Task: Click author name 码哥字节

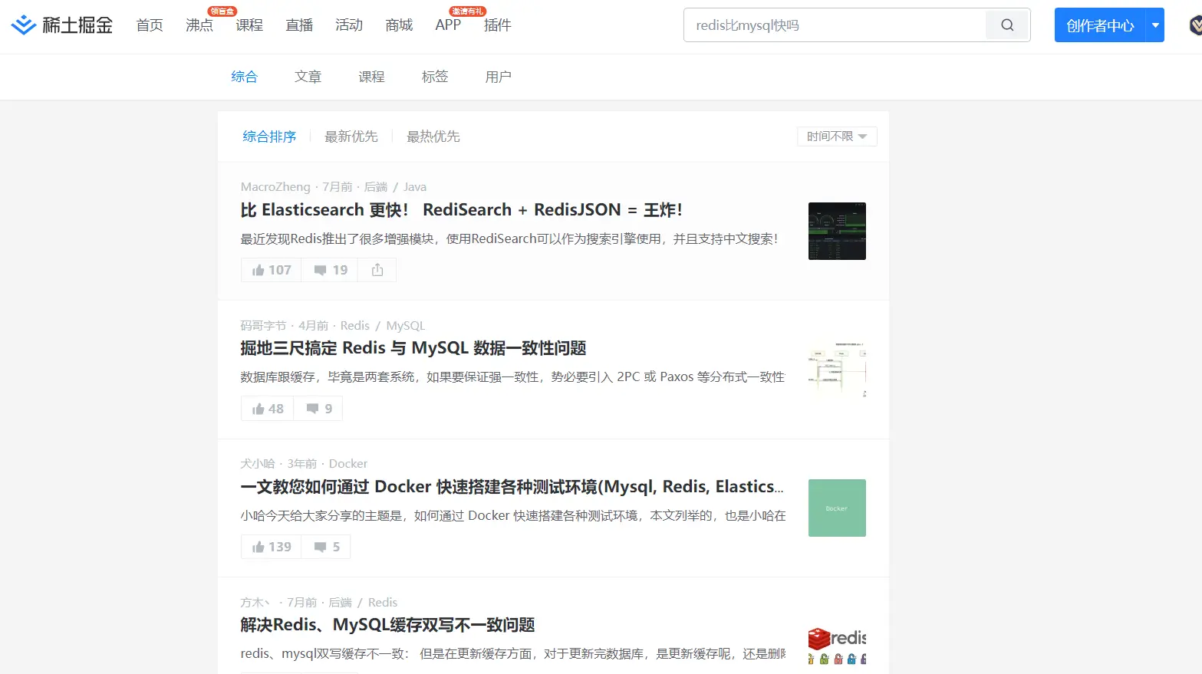Action: [263, 326]
